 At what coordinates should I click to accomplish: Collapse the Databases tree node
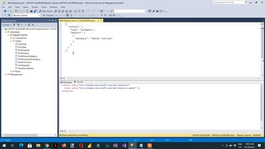tap(6, 32)
